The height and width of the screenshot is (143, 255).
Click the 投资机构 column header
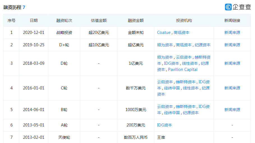[x=184, y=20]
